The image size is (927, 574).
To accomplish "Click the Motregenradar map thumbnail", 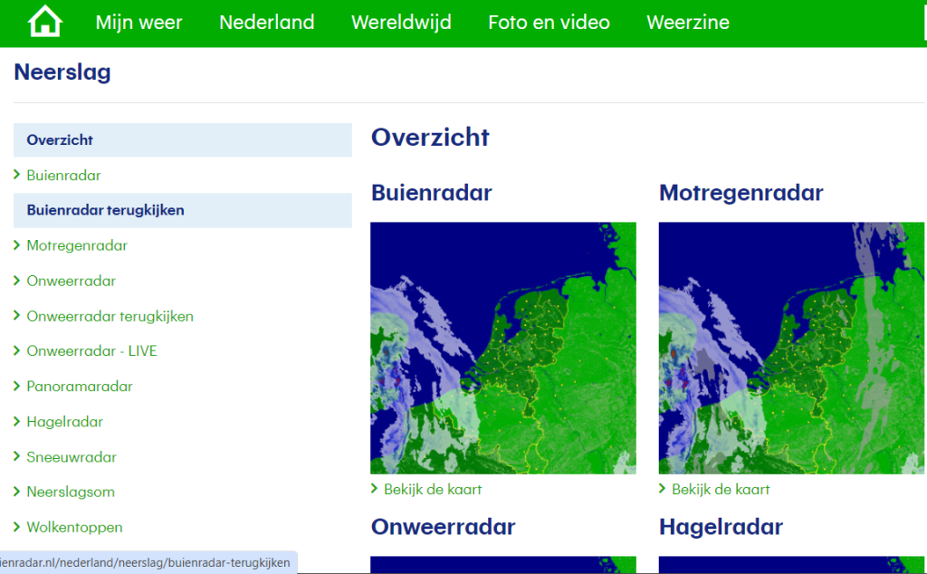I will (791, 349).
